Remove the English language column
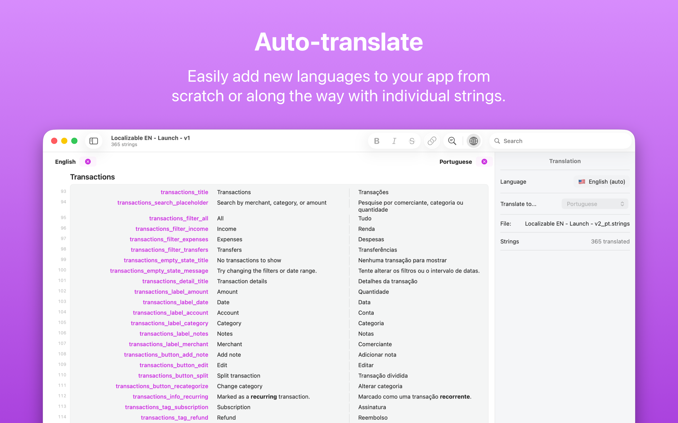 coord(88,162)
